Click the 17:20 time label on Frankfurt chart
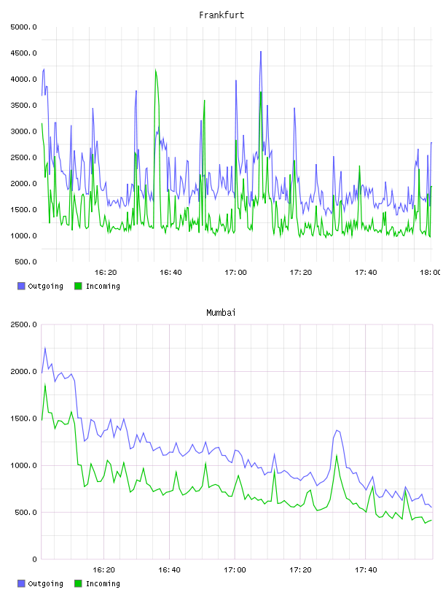Screen dimensions: 443x595 (x=301, y=273)
